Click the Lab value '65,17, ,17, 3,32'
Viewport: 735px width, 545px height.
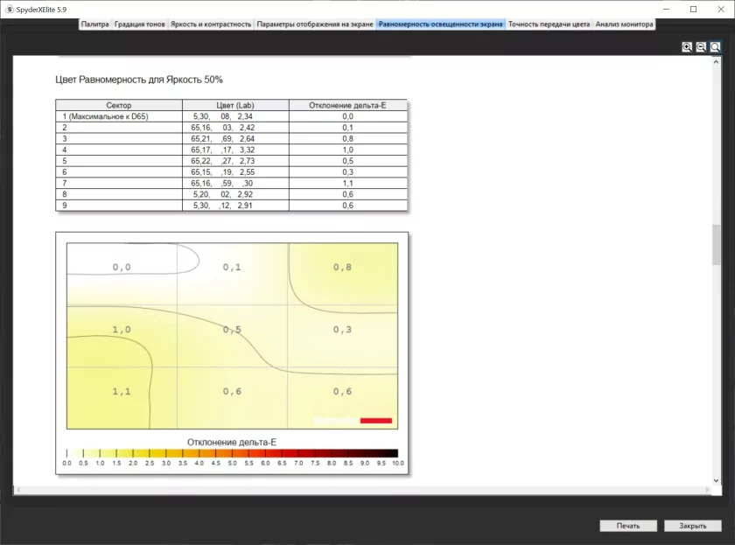(222, 150)
